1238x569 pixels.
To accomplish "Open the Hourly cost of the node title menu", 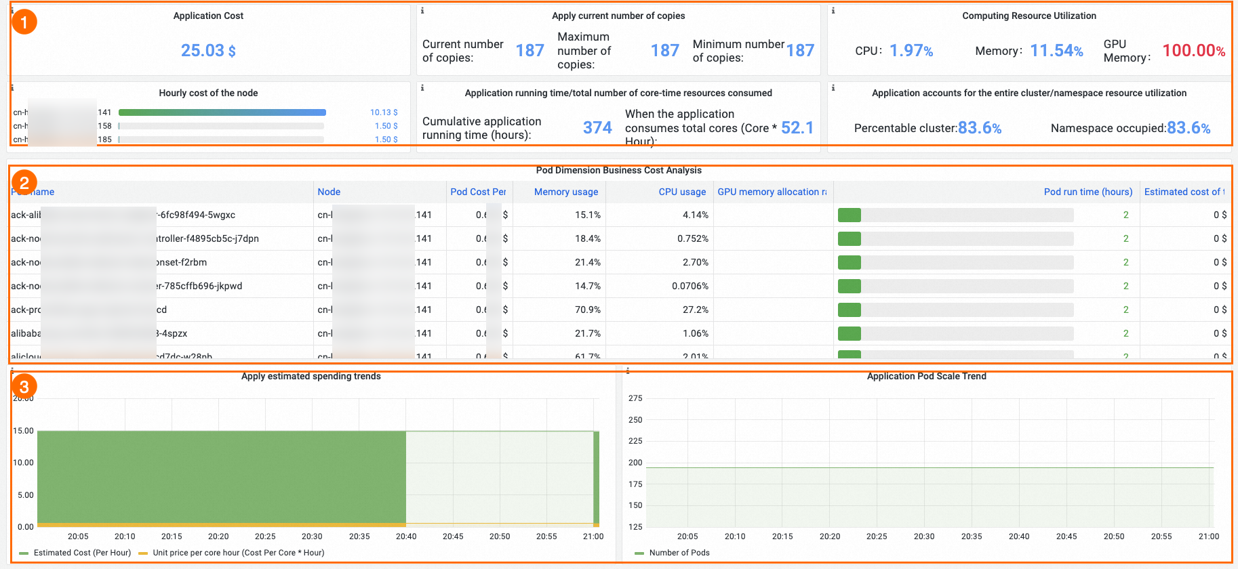I will [x=208, y=93].
